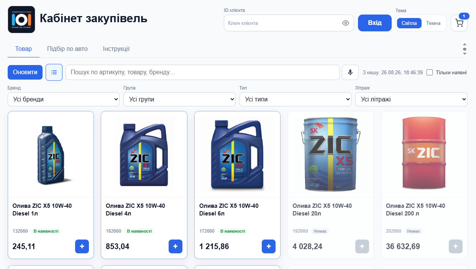
Task: Add ZIC X5 Diesel 4л to cart
Action: click(176, 246)
